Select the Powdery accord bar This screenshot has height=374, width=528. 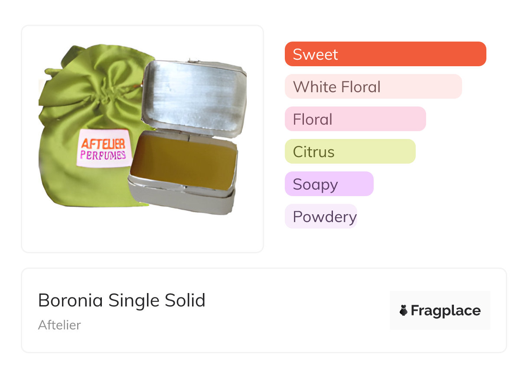321,216
